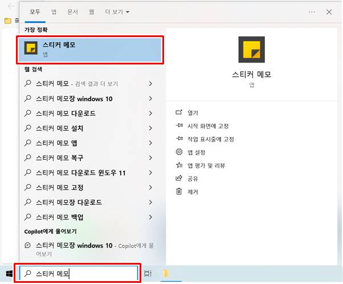This screenshot has width=343, height=284.
Task: Expand chevron for 스티커 메모 설치
Action: 150,128
